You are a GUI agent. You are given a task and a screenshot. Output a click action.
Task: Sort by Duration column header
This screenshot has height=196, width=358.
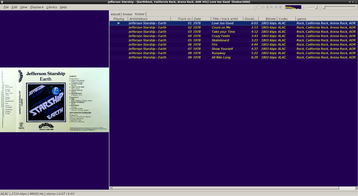(251, 19)
